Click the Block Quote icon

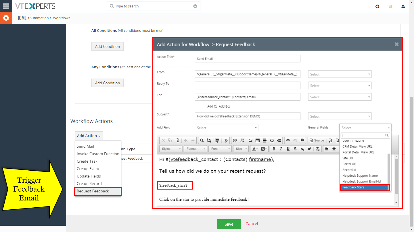point(235,141)
